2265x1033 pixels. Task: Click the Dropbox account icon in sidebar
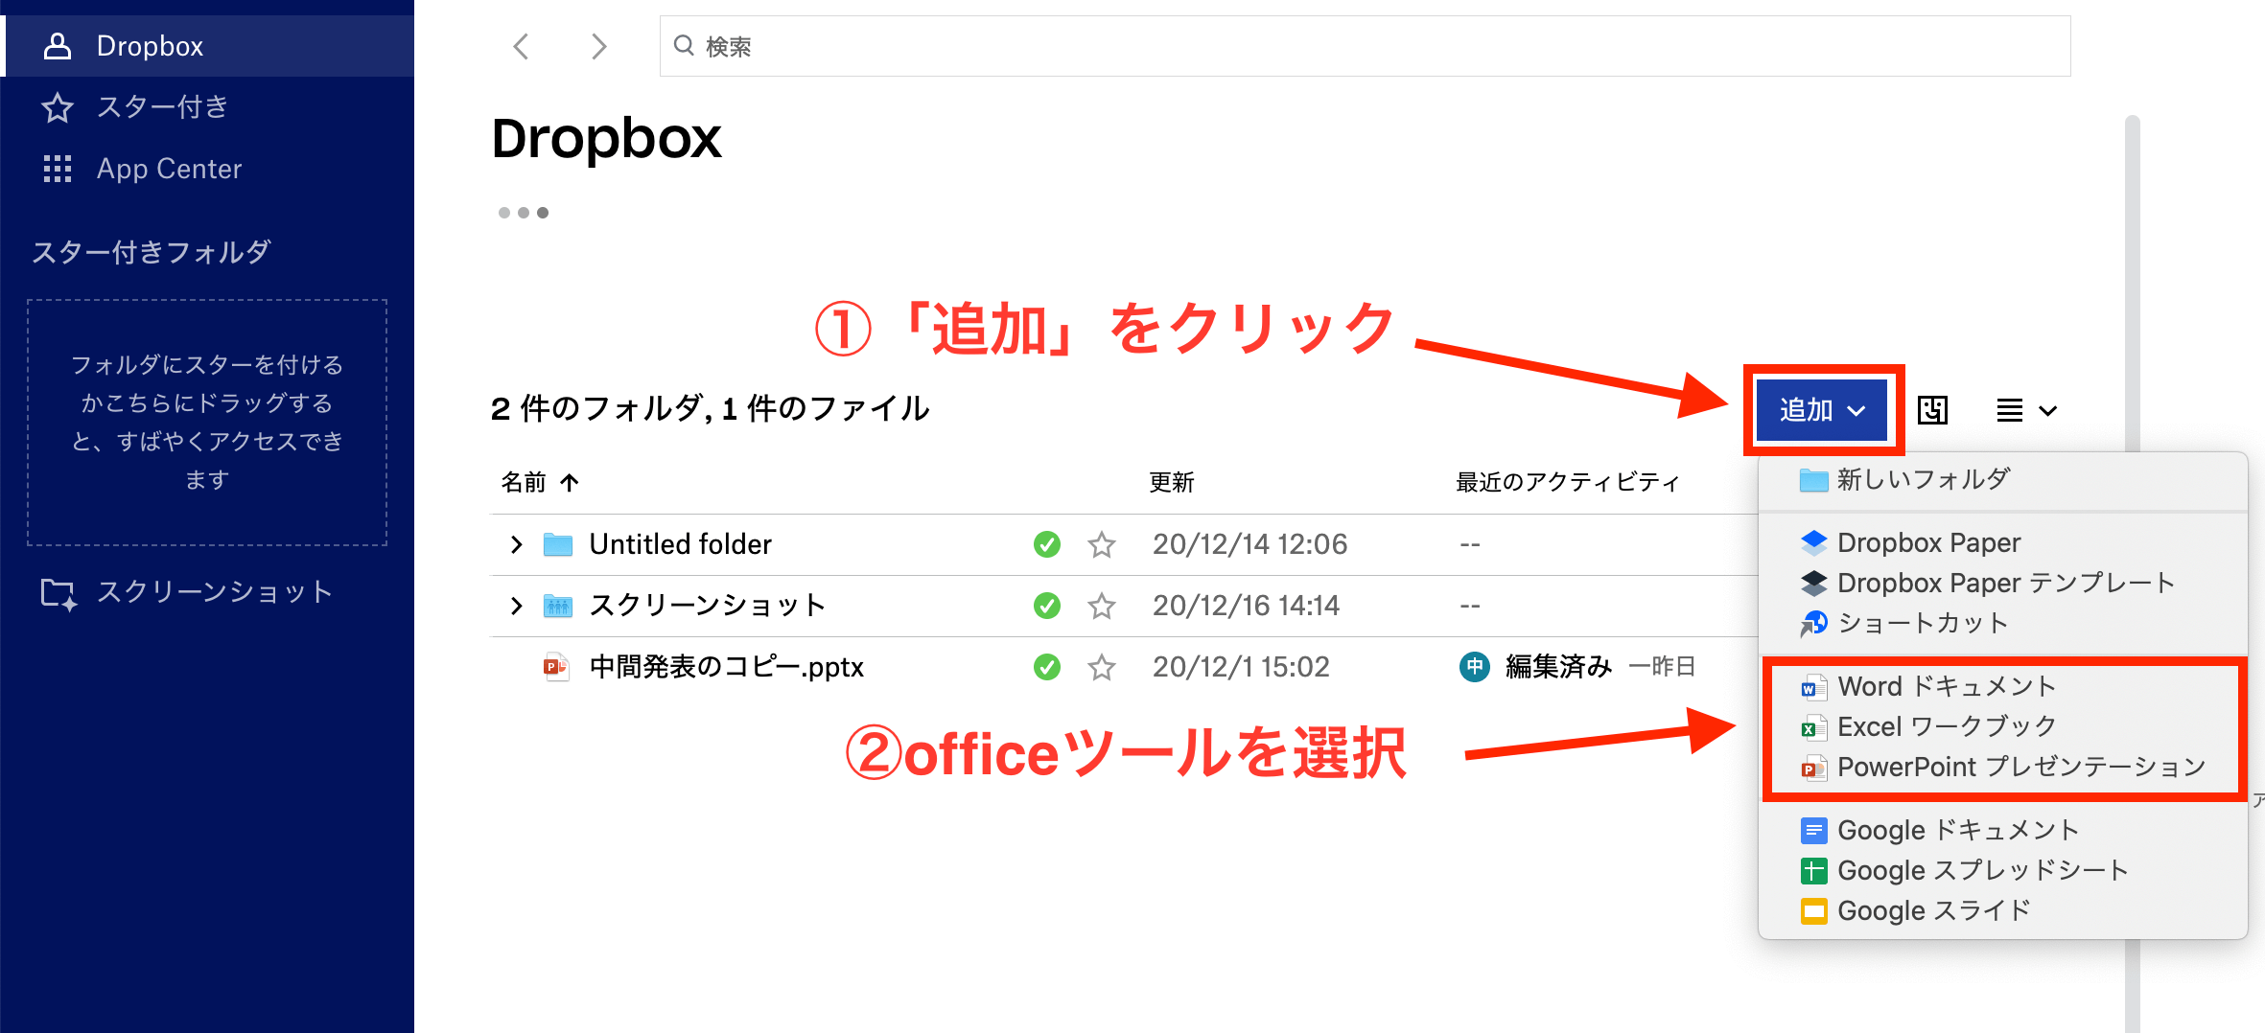point(58,45)
